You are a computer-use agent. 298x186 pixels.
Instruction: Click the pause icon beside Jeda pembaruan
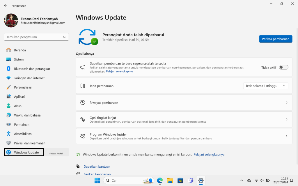83,86
